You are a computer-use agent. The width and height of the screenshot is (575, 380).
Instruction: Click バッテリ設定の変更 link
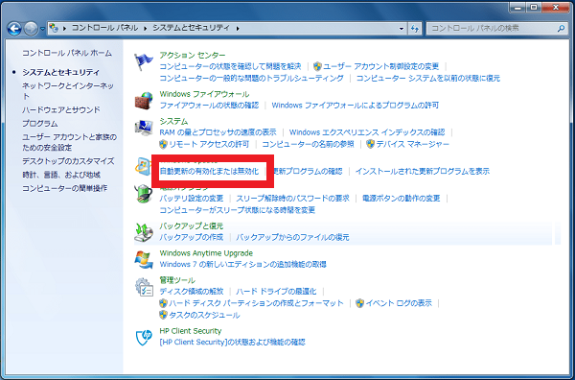pyautogui.click(x=192, y=199)
